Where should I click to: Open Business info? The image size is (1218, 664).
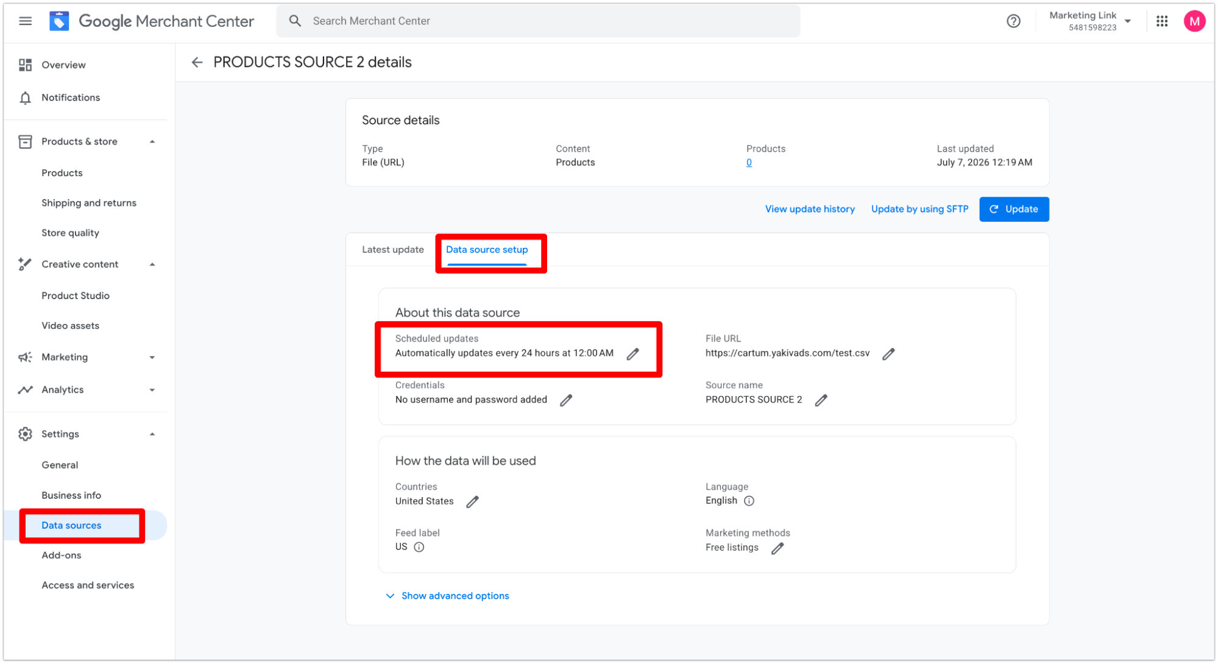[71, 495]
